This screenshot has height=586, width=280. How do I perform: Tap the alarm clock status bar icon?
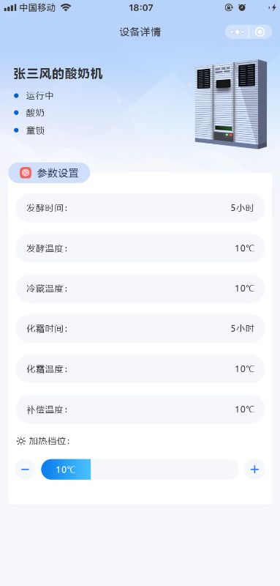coord(242,7)
